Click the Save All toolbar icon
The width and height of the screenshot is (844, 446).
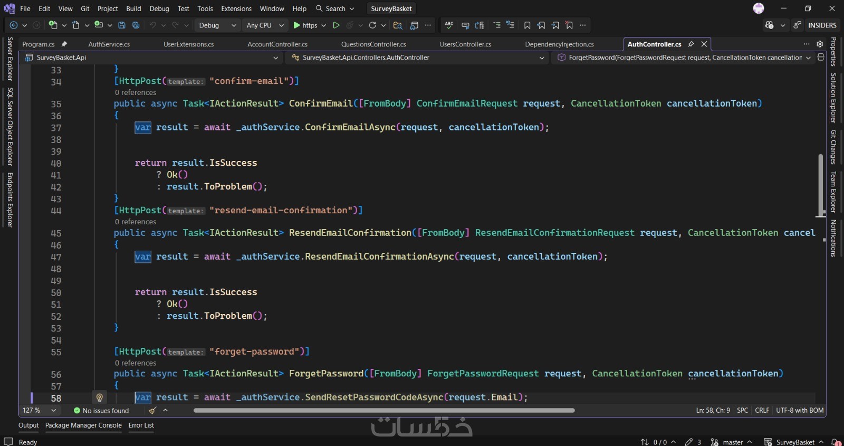tap(136, 25)
